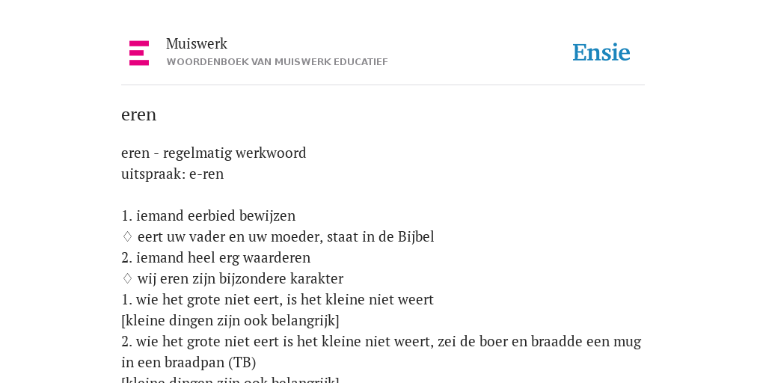Select the subtitle Woordenboek van Muiswerk Educatief
Viewport: 766px width, 383px height.
pyautogui.click(x=277, y=62)
